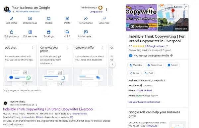
Task: Select Add chat suggestion card
Action: pos(20,65)
